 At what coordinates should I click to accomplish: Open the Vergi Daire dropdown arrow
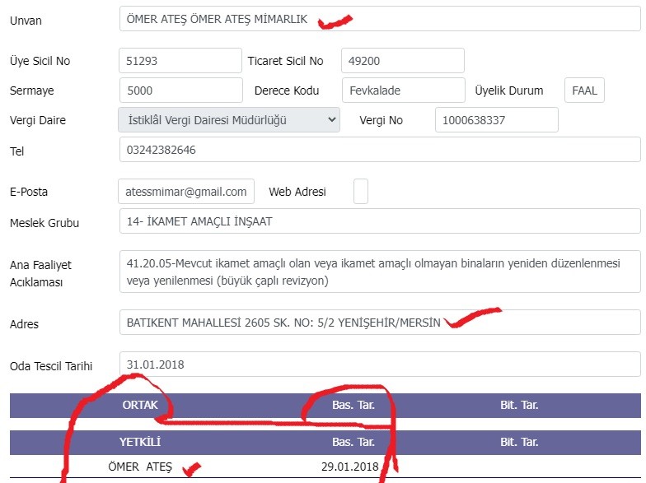(x=331, y=120)
